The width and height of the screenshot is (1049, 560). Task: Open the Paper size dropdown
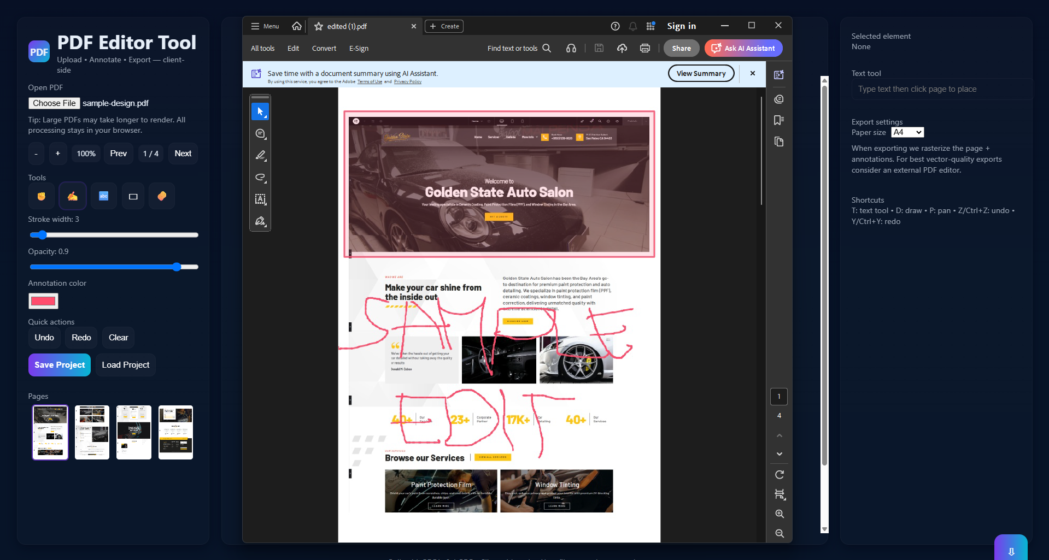pyautogui.click(x=907, y=132)
